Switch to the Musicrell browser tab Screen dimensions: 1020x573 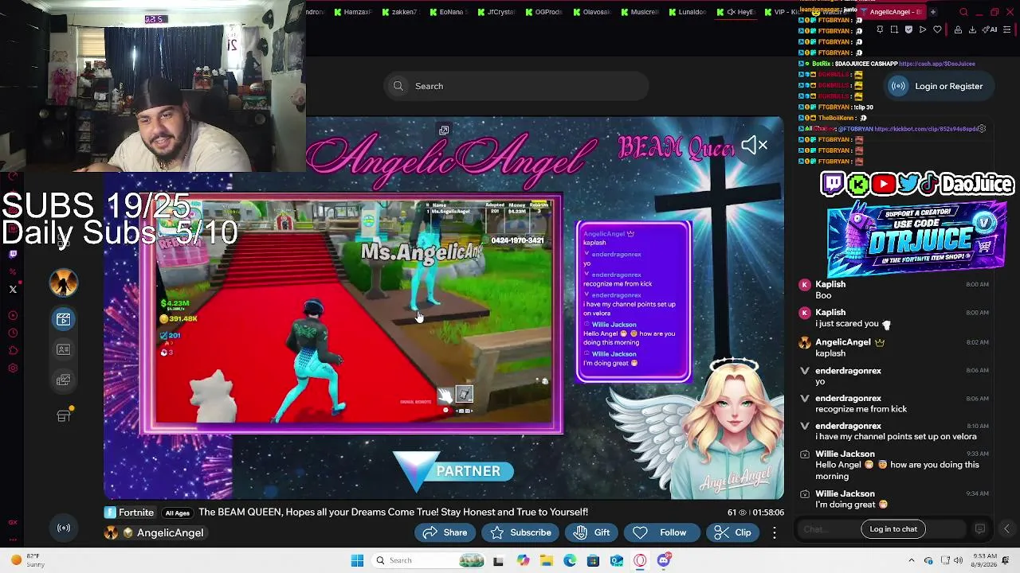pyautogui.click(x=640, y=12)
